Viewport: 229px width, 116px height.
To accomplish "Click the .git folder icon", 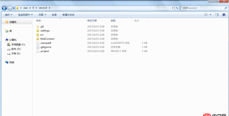I will (38, 27).
